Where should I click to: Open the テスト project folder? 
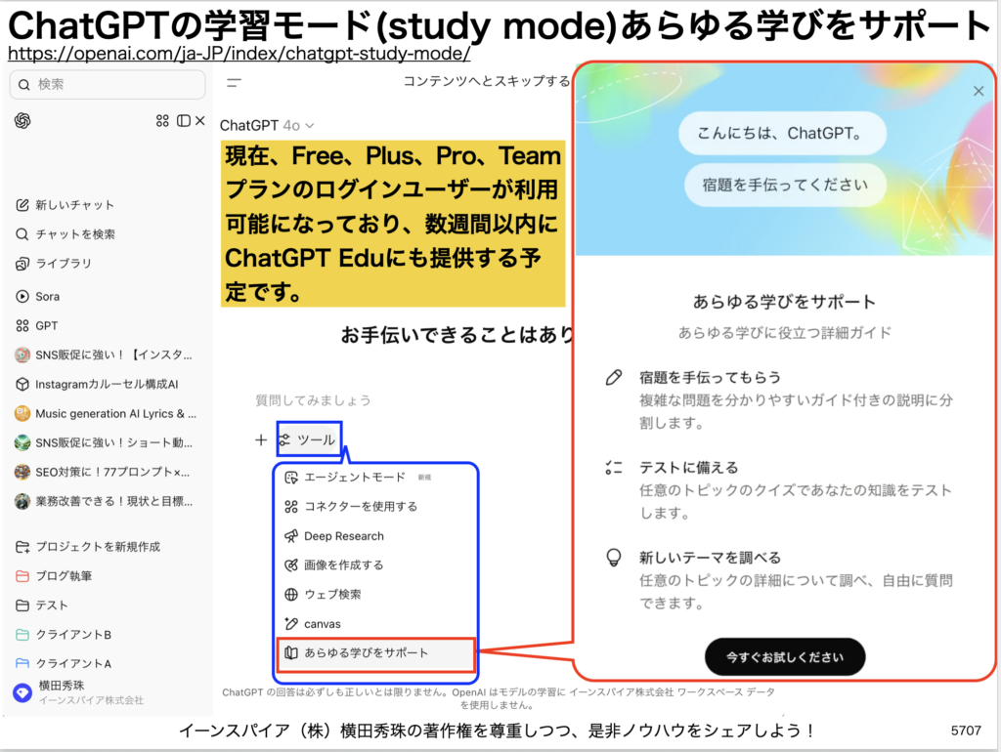click(41, 606)
